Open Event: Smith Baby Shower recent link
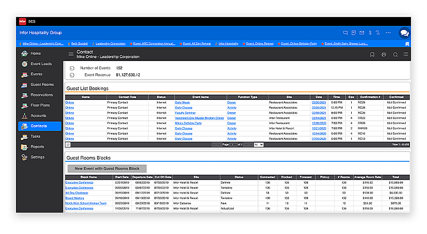This screenshot has width=427, height=234. (x=346, y=44)
